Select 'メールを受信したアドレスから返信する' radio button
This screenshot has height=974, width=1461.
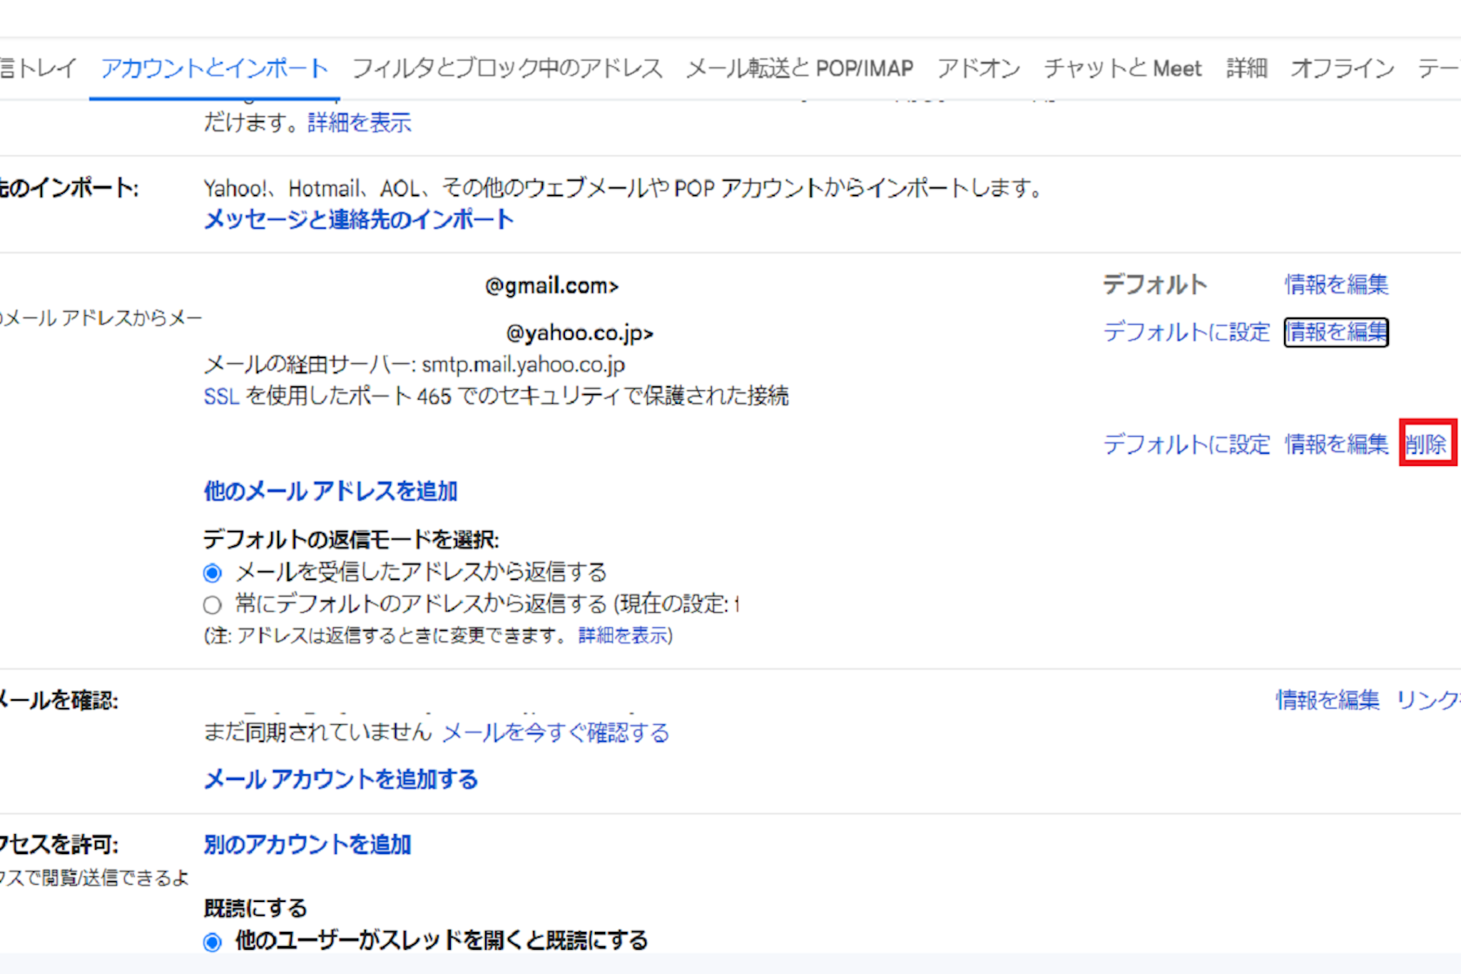213,573
